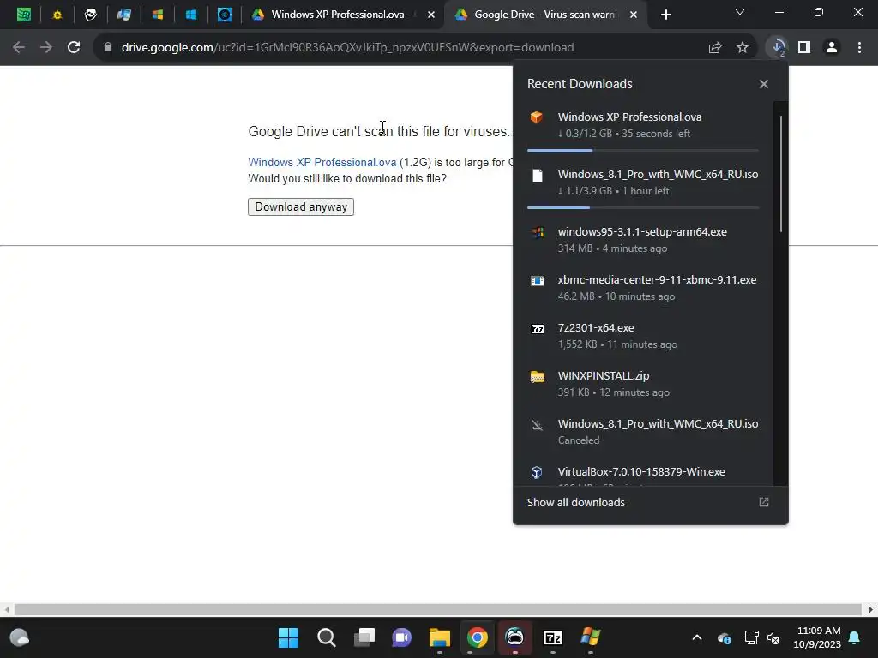This screenshot has height=658, width=878.
Task: Open the Chrome profile menu
Action: (832, 48)
